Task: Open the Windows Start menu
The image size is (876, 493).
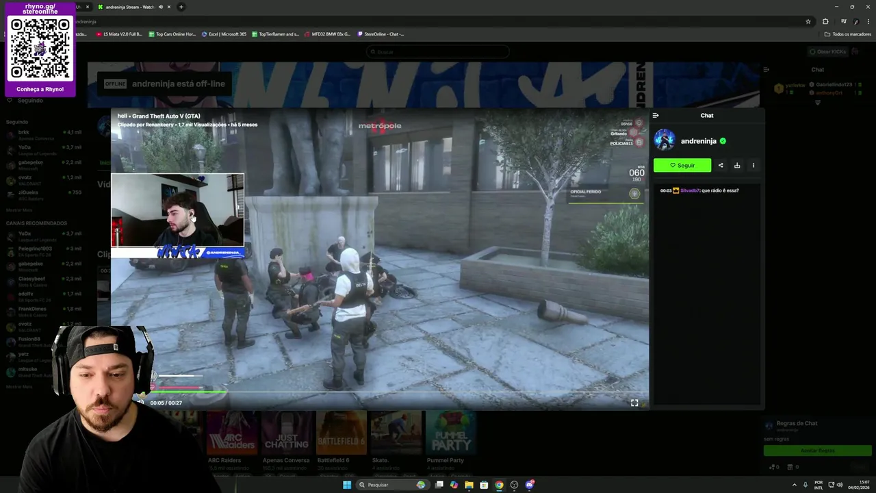Action: tap(347, 485)
